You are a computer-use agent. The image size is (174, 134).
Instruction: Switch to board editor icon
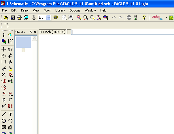(34, 18)
